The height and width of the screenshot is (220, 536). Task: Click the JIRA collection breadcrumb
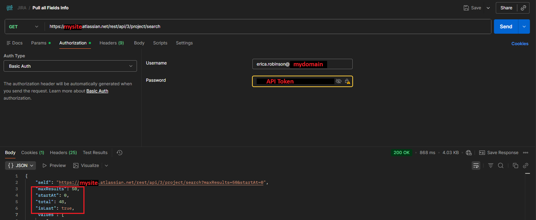coord(22,8)
